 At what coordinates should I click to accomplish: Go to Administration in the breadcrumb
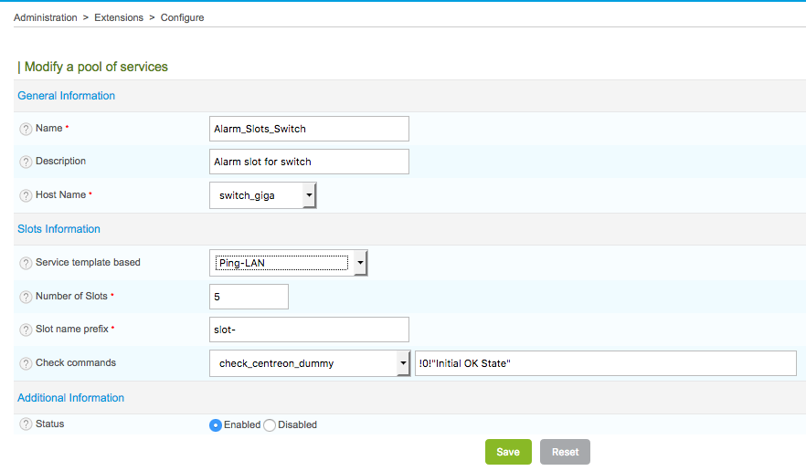coord(46,17)
